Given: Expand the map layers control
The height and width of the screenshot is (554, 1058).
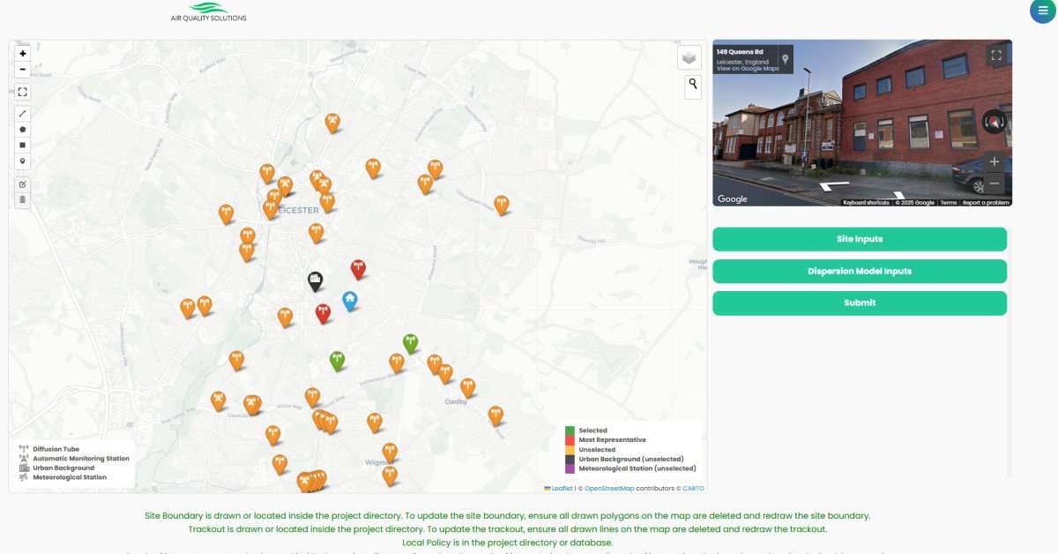Looking at the screenshot, I should pos(689,58).
